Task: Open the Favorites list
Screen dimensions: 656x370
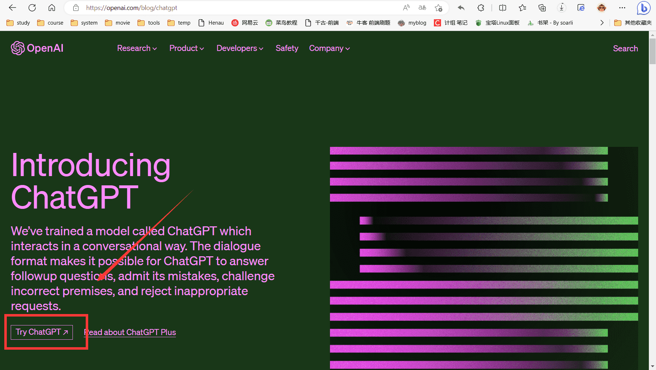Action: click(x=522, y=7)
